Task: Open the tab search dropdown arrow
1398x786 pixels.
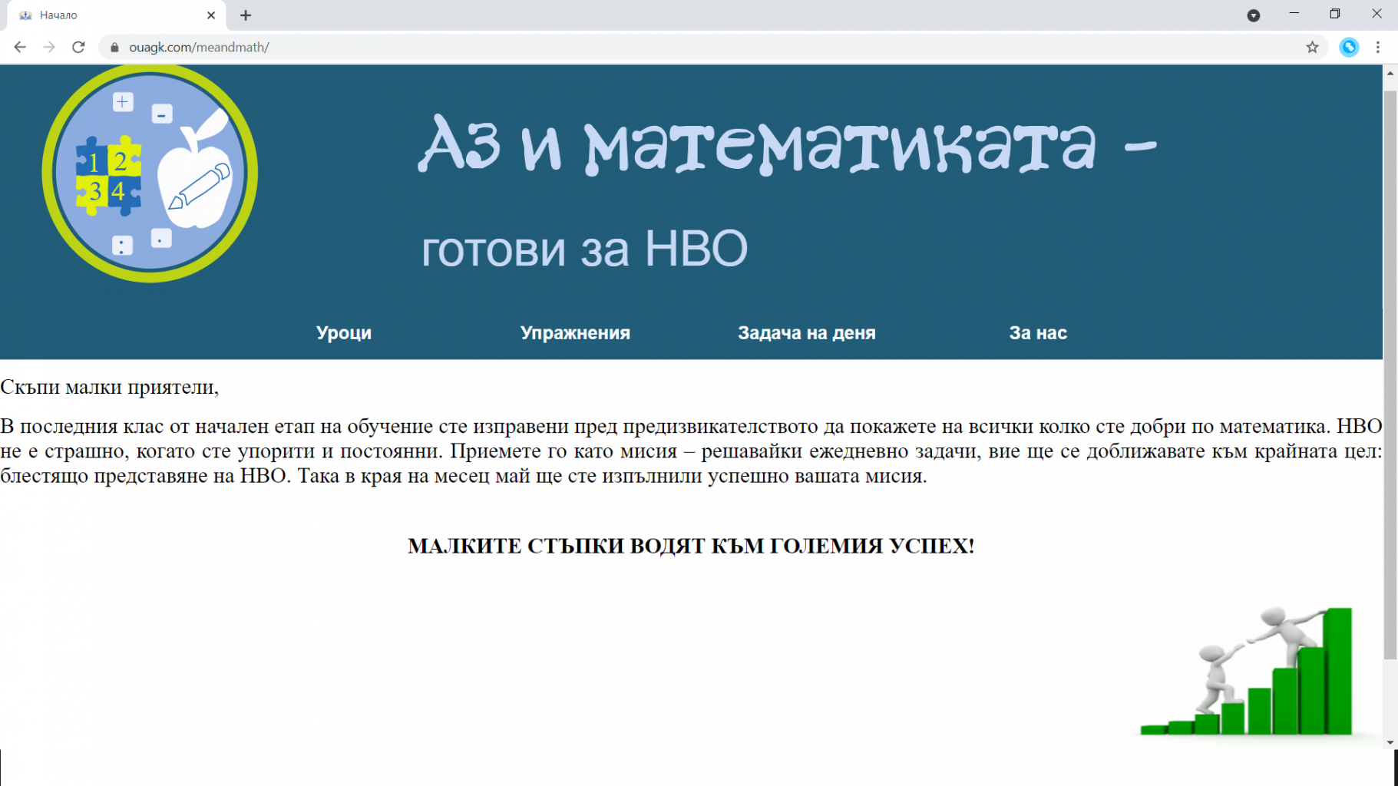Action: coord(1254,15)
